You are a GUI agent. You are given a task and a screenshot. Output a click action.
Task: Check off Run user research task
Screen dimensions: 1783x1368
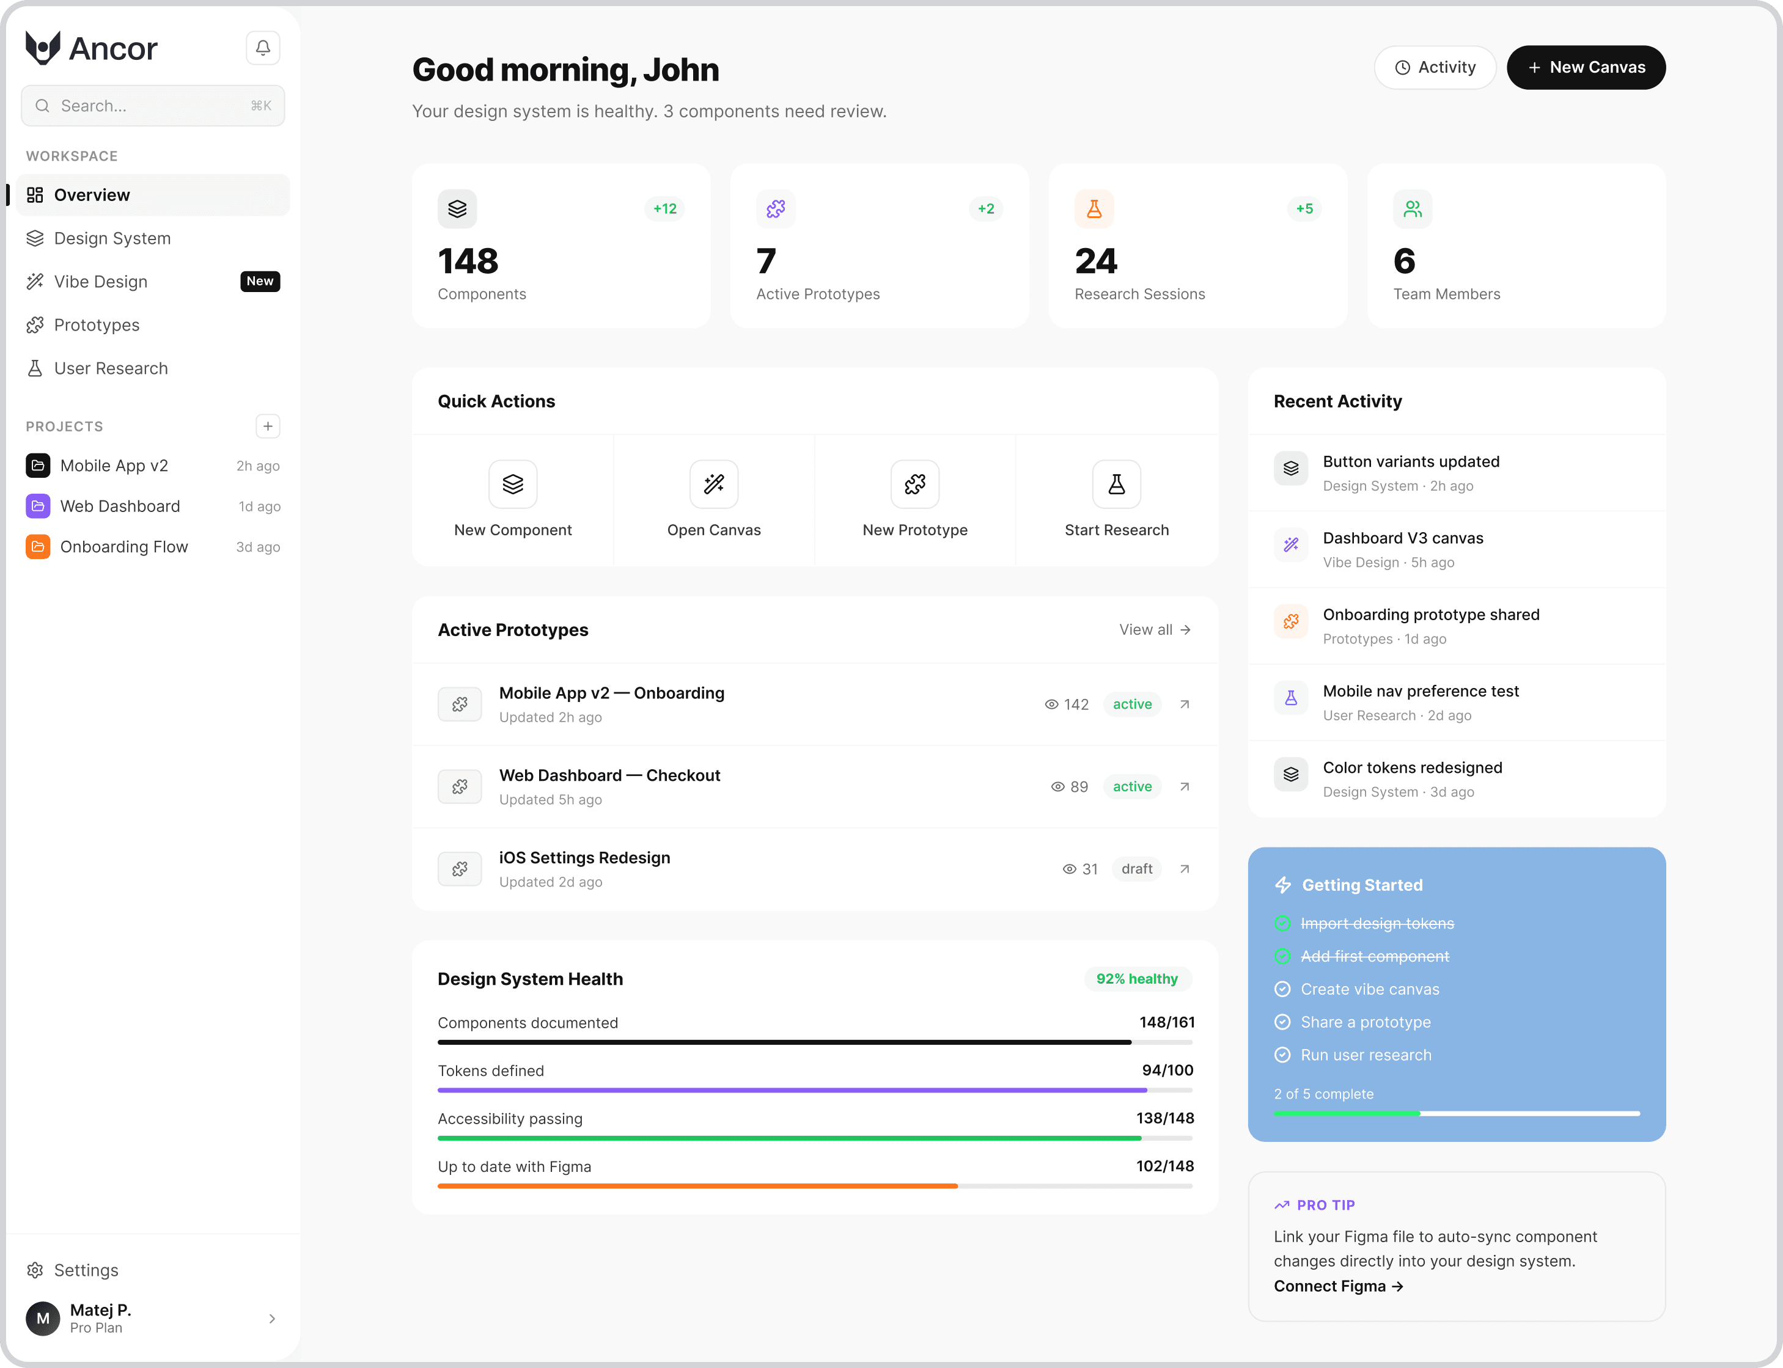pyautogui.click(x=1283, y=1055)
